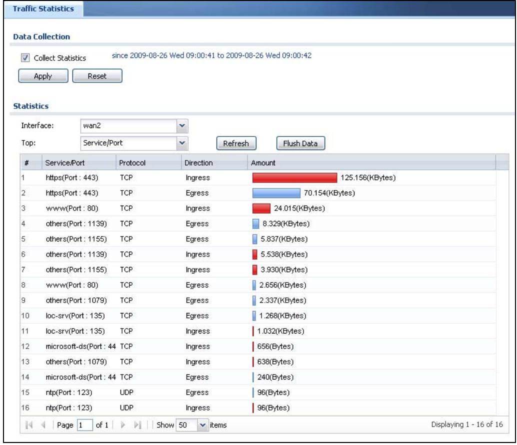Click the blue 70.154 KBytes bar
This screenshot has height=445, width=517.
[276, 193]
